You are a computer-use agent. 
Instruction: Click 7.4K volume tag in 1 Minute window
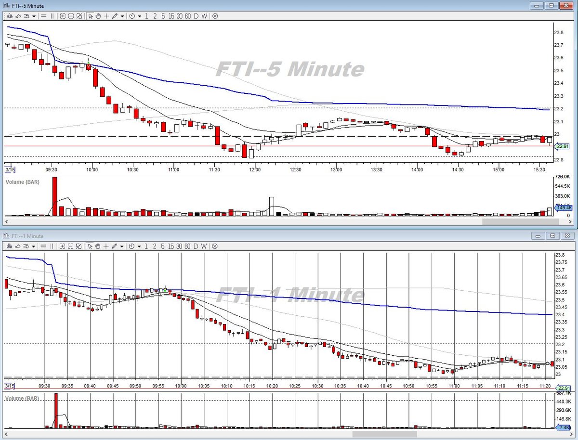pos(563,427)
